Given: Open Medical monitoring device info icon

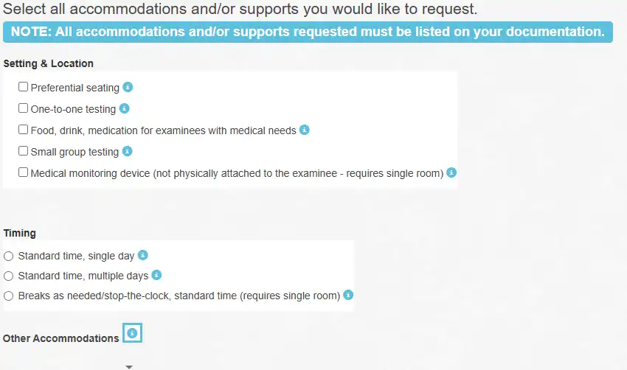Looking at the screenshot, I should pos(451,172).
